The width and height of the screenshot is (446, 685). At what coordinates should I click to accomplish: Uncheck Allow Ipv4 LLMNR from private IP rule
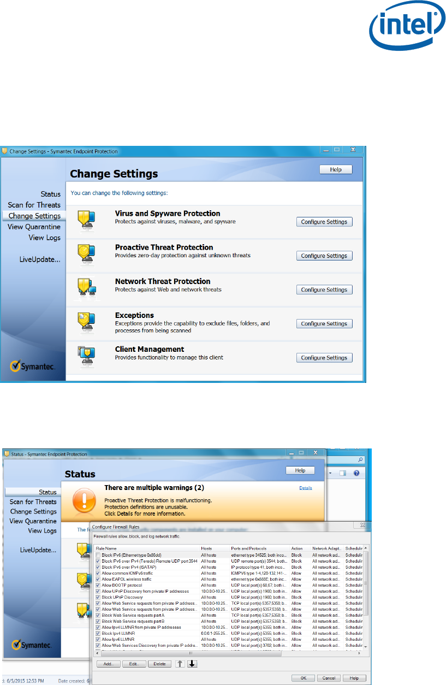point(98,627)
